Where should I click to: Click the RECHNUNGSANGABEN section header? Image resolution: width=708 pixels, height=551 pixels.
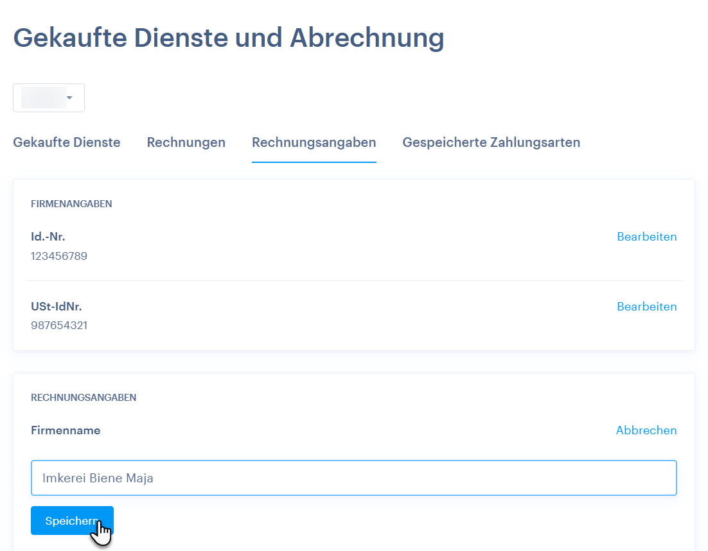point(84,398)
